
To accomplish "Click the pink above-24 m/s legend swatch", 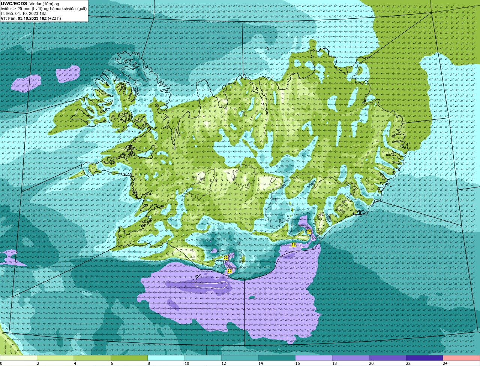I will click(x=462, y=358).
